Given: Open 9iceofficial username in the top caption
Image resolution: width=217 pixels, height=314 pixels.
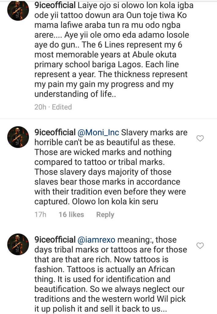Looking at the screenshot, I should (55, 6).
